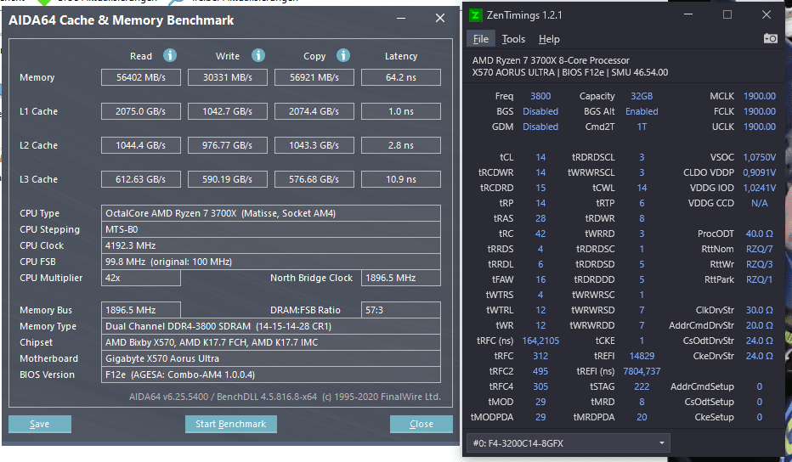Viewport: 792px width, 462px height.
Task: Close the ZenTimings window
Action: pos(767,14)
